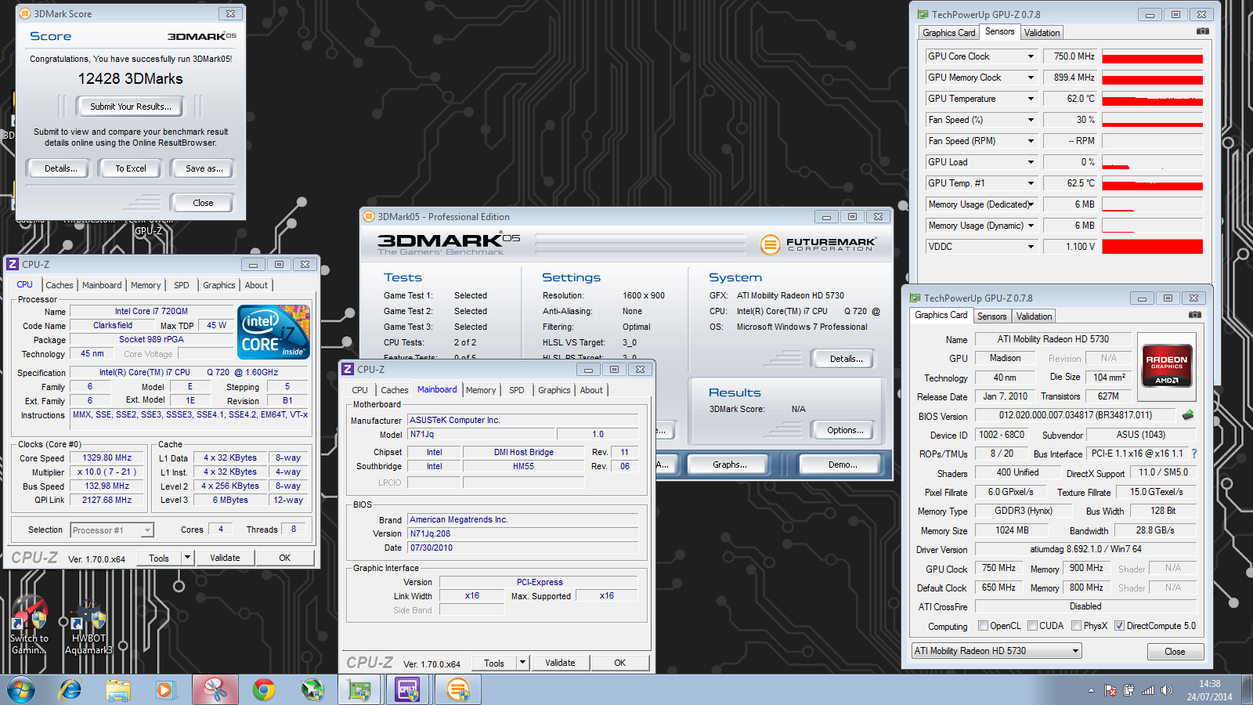Open Windows Media Player from taskbar
The height and width of the screenshot is (705, 1253).
pos(164,690)
